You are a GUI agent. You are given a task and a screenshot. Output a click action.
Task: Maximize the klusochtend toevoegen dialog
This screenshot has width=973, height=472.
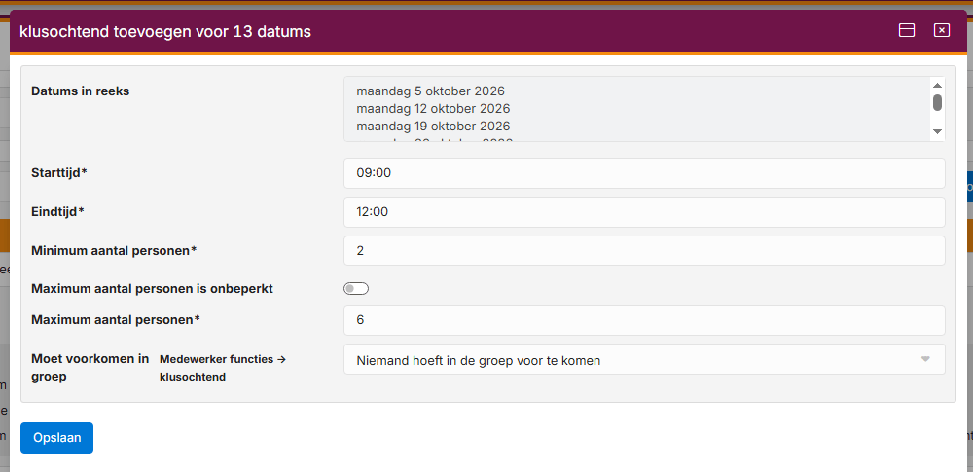(907, 30)
